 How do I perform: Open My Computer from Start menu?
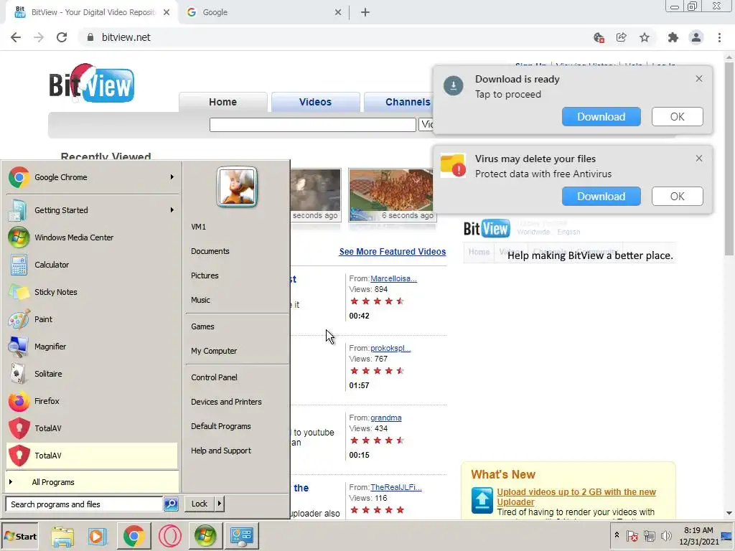[x=214, y=351]
